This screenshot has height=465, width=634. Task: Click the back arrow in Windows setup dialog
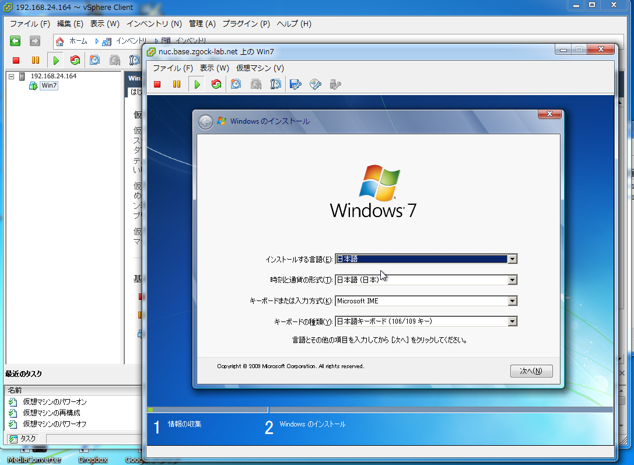coord(206,122)
